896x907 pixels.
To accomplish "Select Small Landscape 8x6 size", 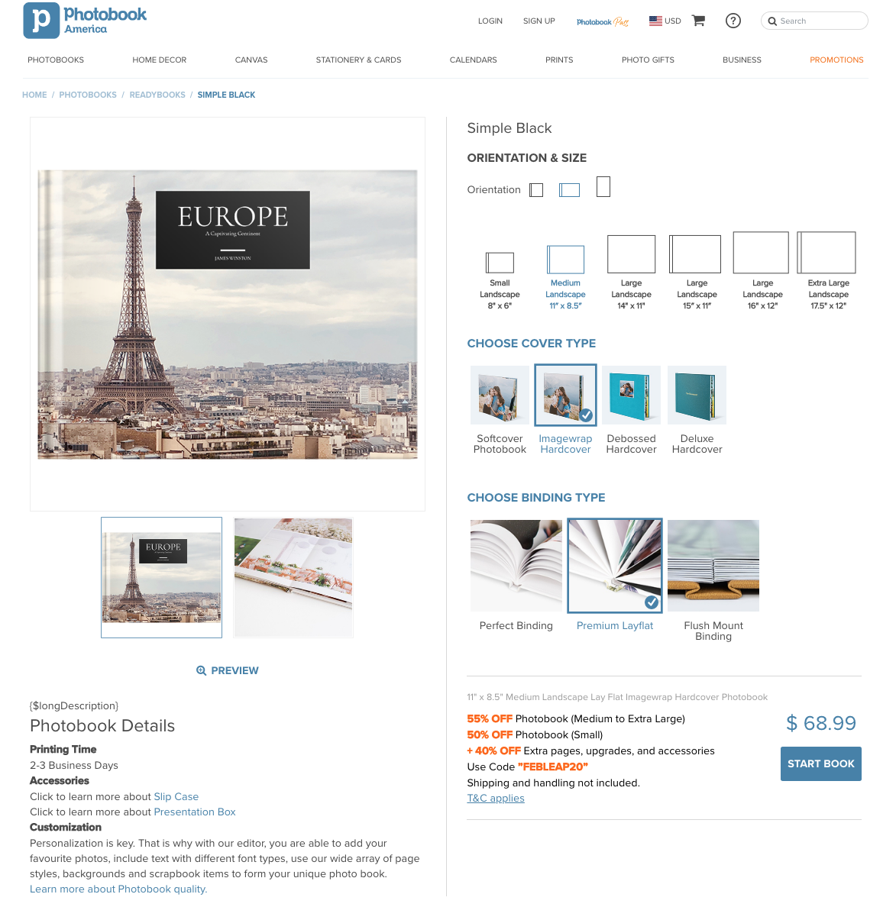I will 500,281.
